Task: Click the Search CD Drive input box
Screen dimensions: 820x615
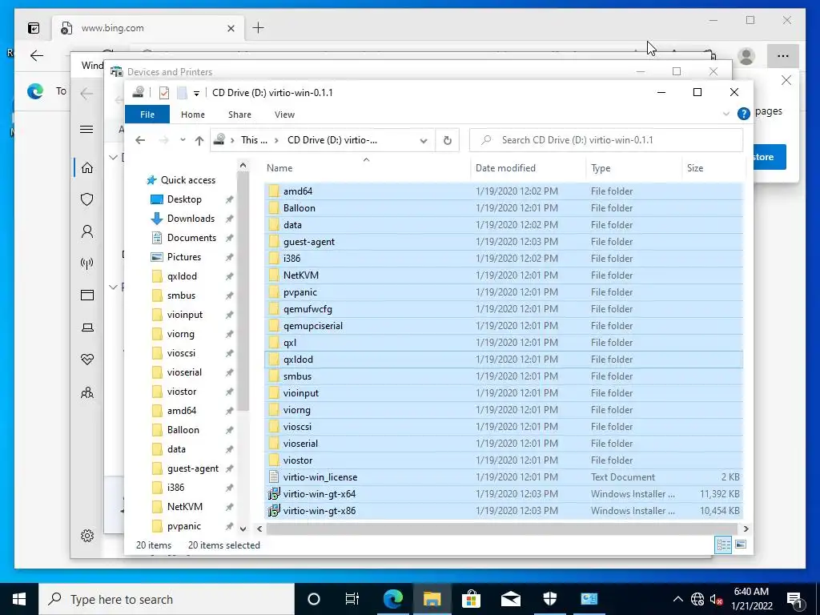Action: pos(606,140)
